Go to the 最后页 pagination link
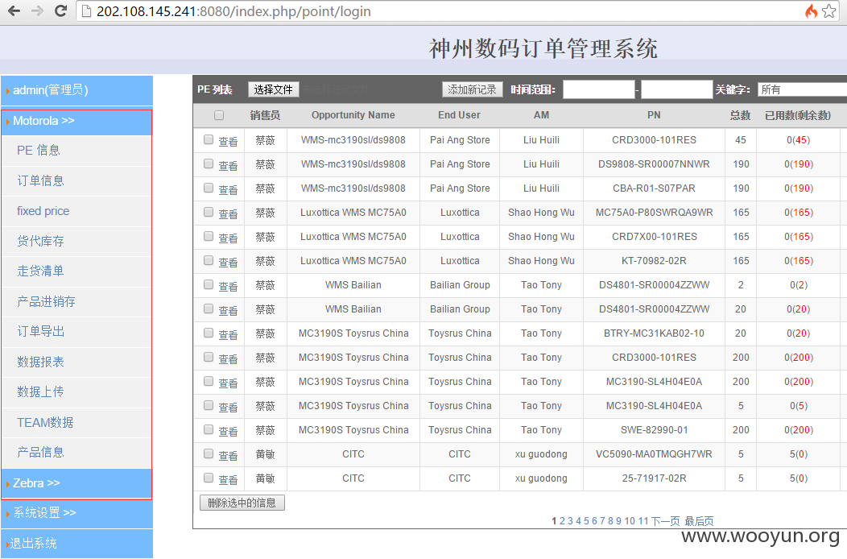This screenshot has width=847, height=559. 699,521
